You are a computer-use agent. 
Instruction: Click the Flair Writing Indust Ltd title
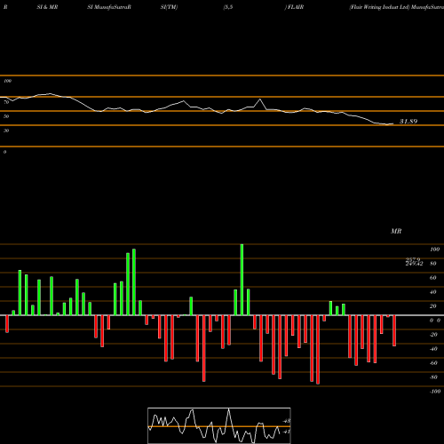(x=378, y=7)
